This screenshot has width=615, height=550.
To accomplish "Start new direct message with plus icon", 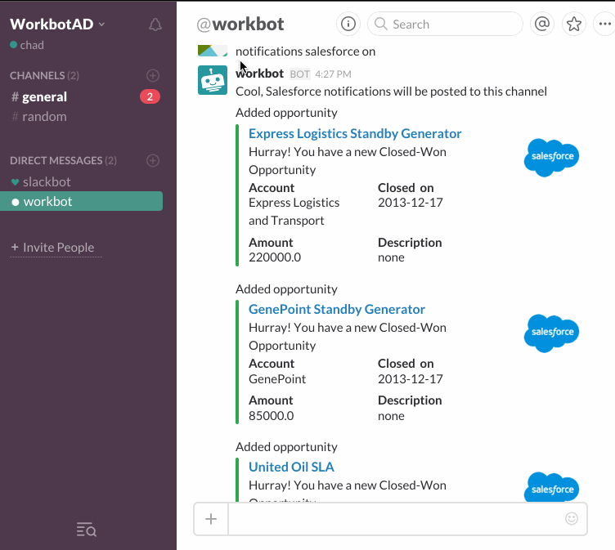I will [x=153, y=160].
